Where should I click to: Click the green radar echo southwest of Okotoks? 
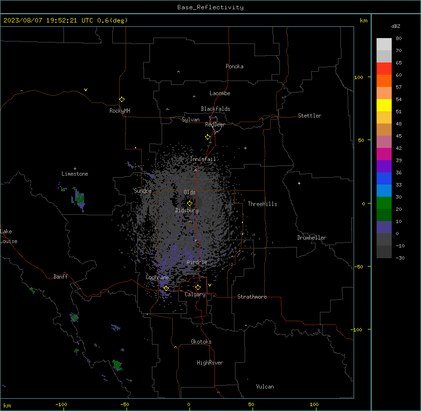tap(117, 365)
